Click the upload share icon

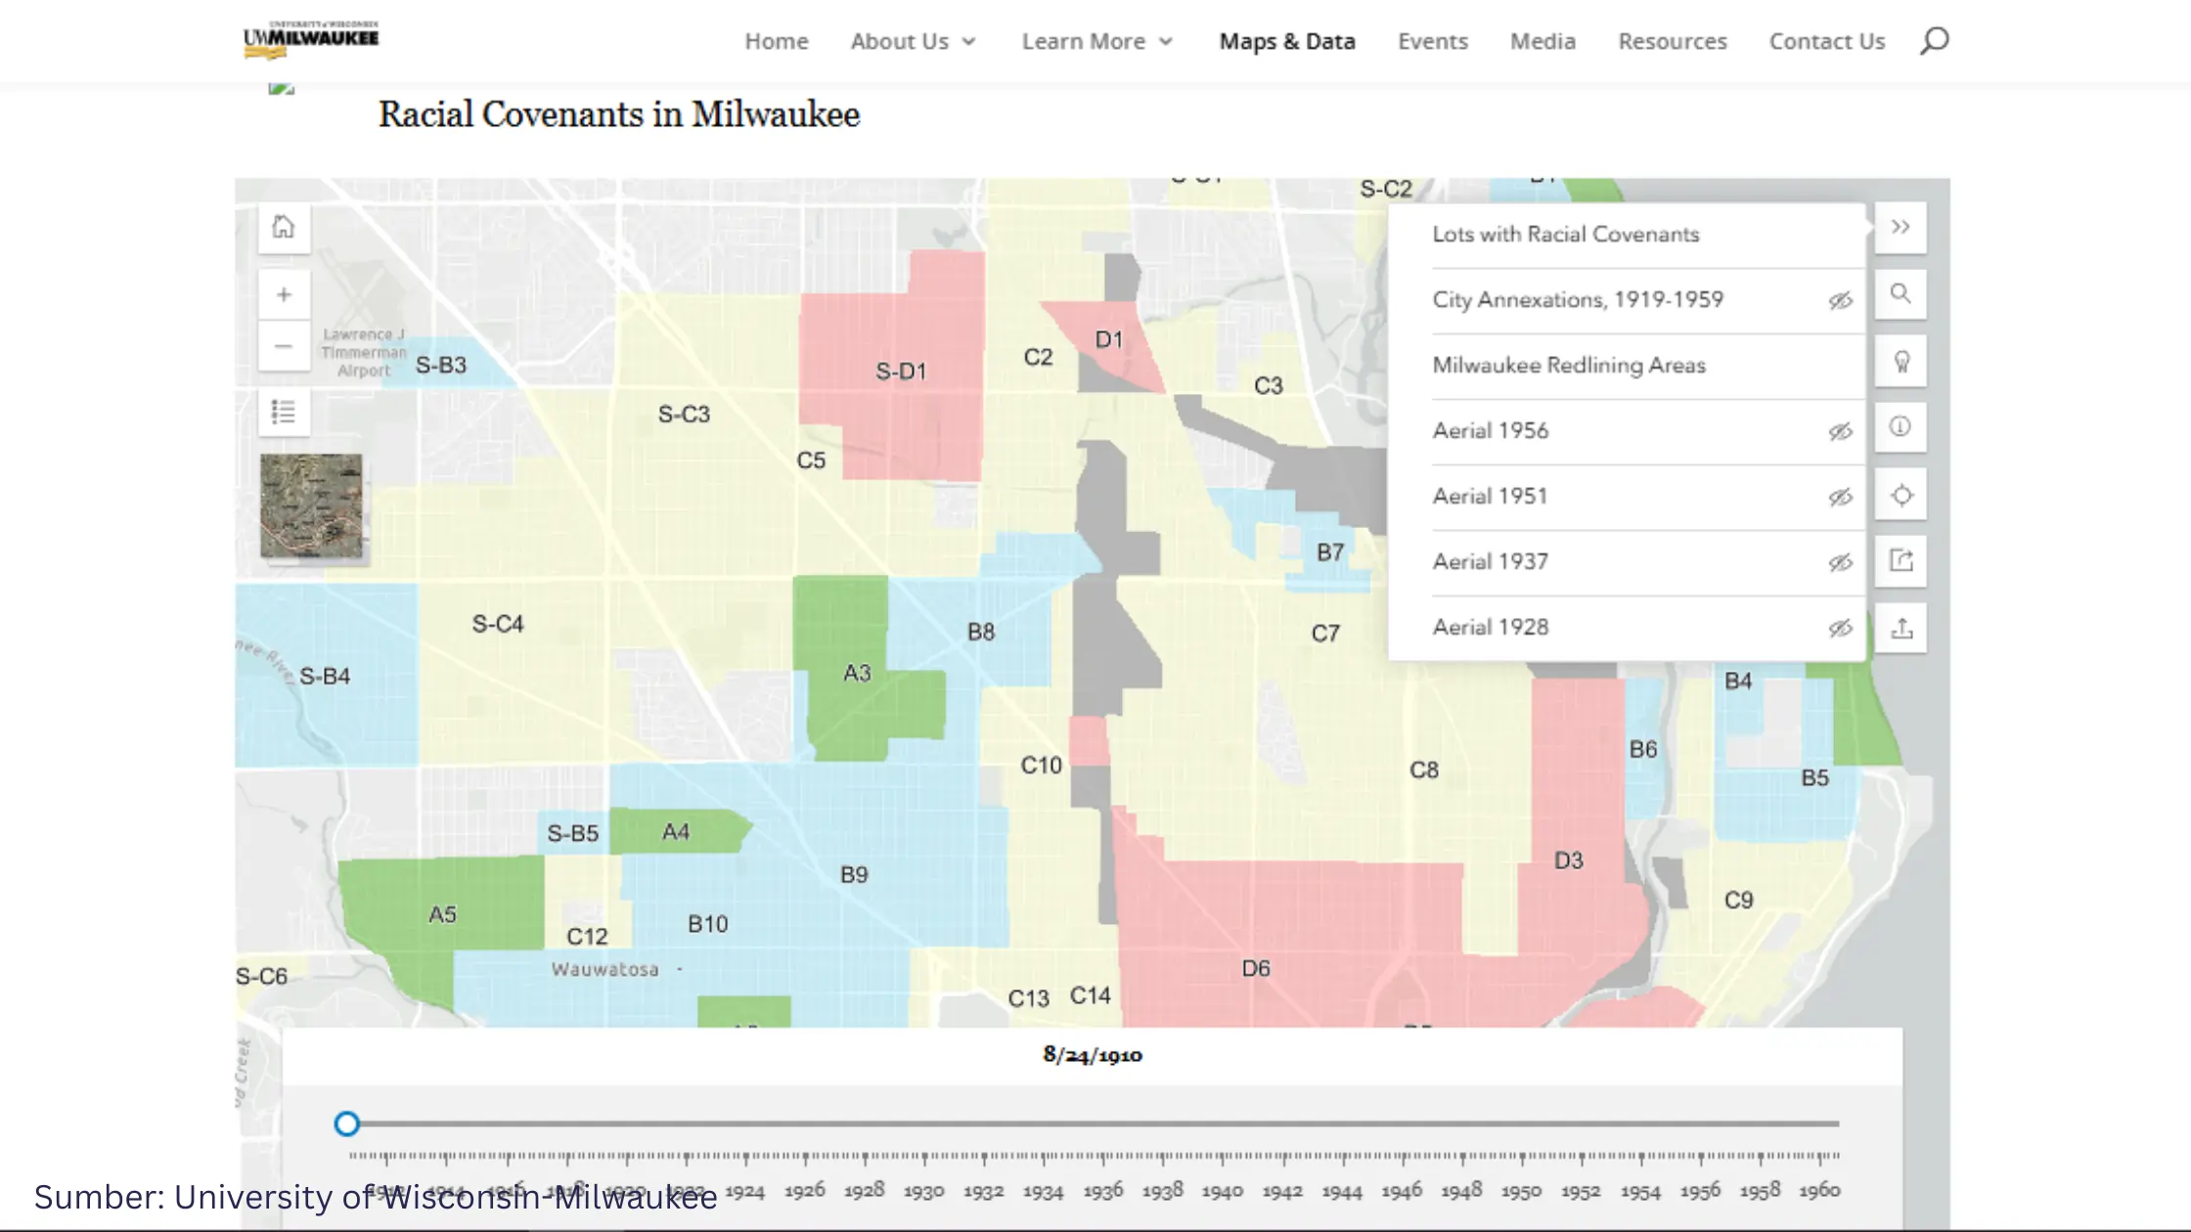coord(1900,629)
